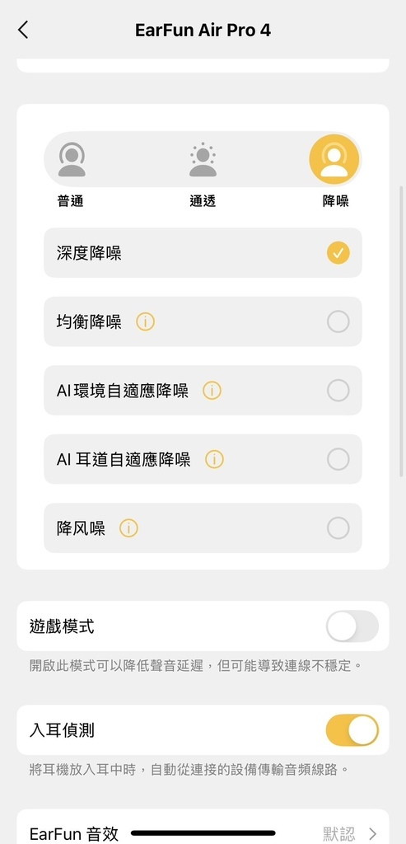Click the vertical scrollbar on right edge

click(401, 331)
